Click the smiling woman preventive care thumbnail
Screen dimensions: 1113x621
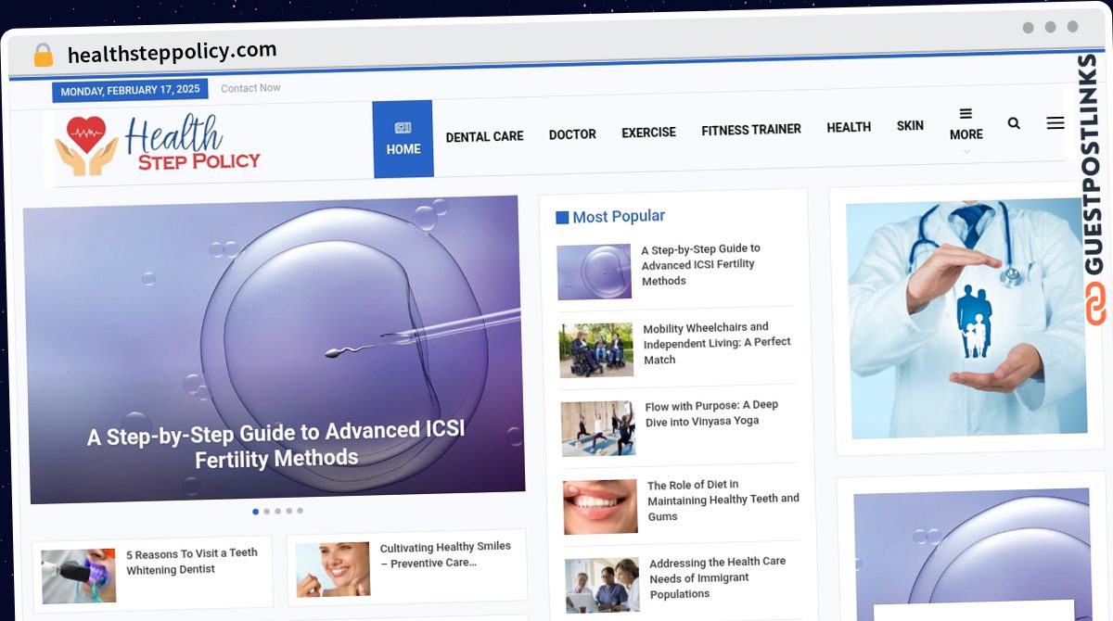pos(333,569)
